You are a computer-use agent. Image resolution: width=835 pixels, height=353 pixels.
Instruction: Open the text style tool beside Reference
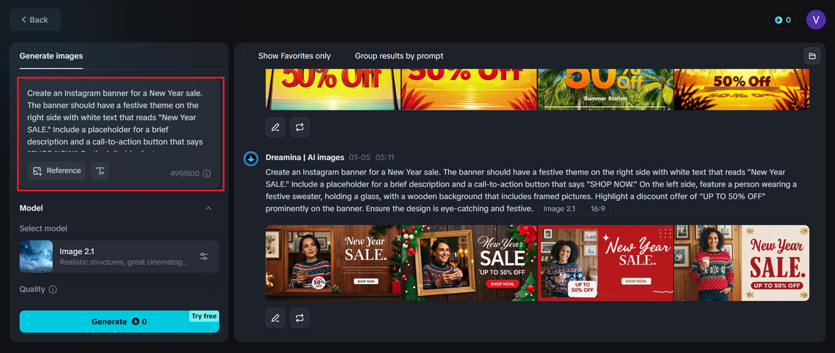(x=100, y=171)
